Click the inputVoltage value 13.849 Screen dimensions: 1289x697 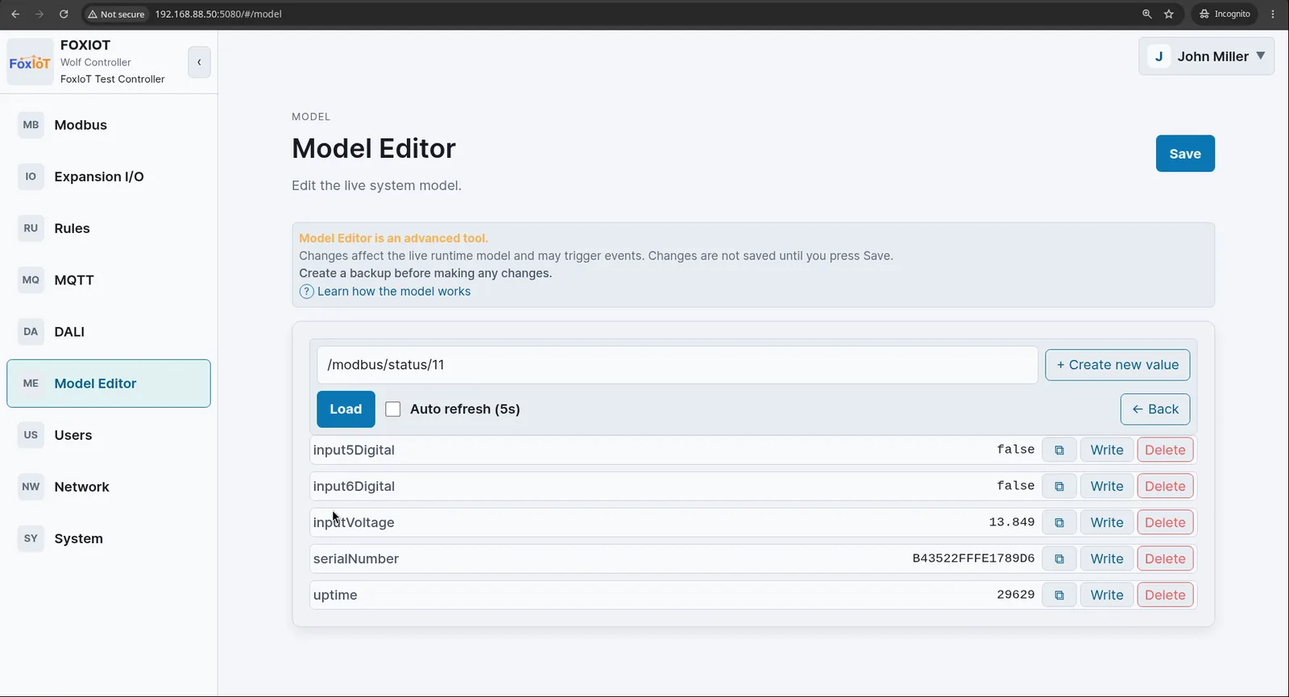click(1012, 522)
